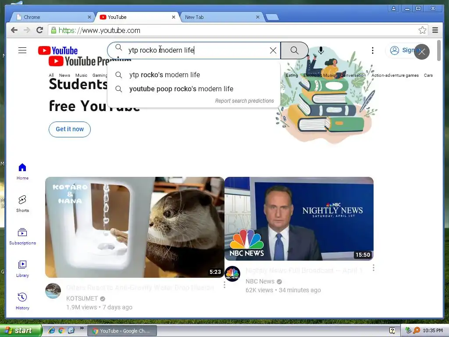Image resolution: width=449 pixels, height=337 pixels.
Task: Launch Chrome from quick launch
Action: click(61, 330)
